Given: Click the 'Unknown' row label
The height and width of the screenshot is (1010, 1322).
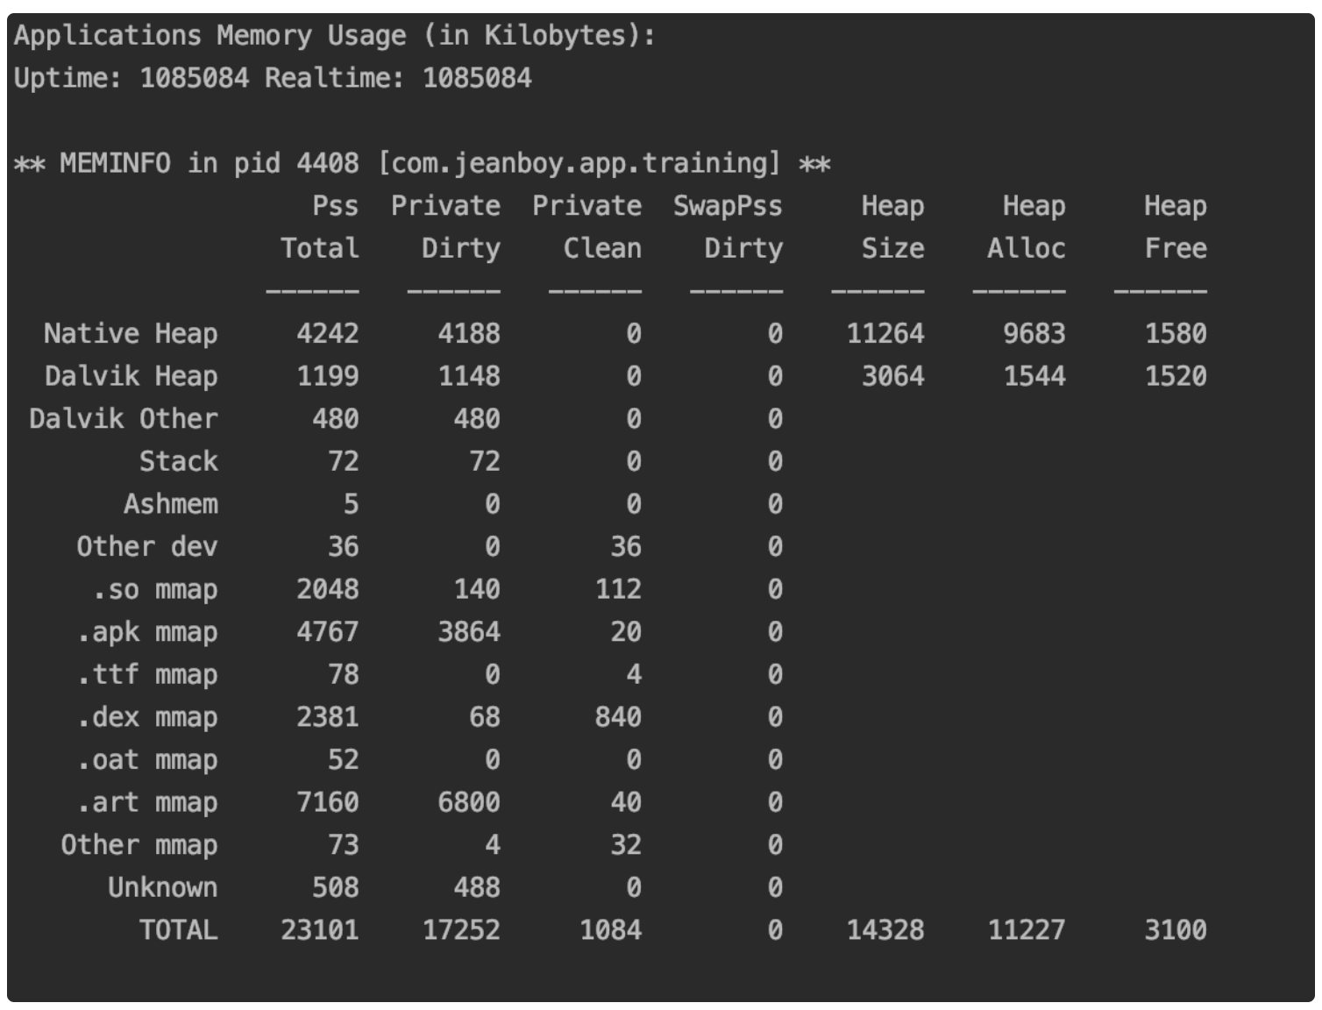Looking at the screenshot, I should point(162,887).
